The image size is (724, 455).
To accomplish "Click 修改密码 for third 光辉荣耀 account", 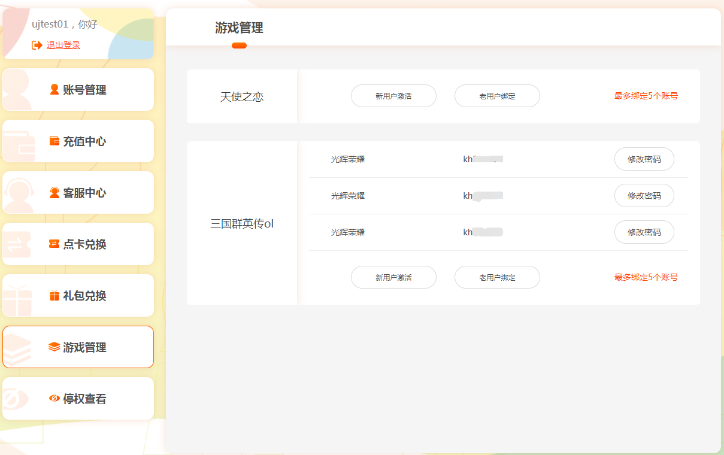I will pyautogui.click(x=644, y=232).
